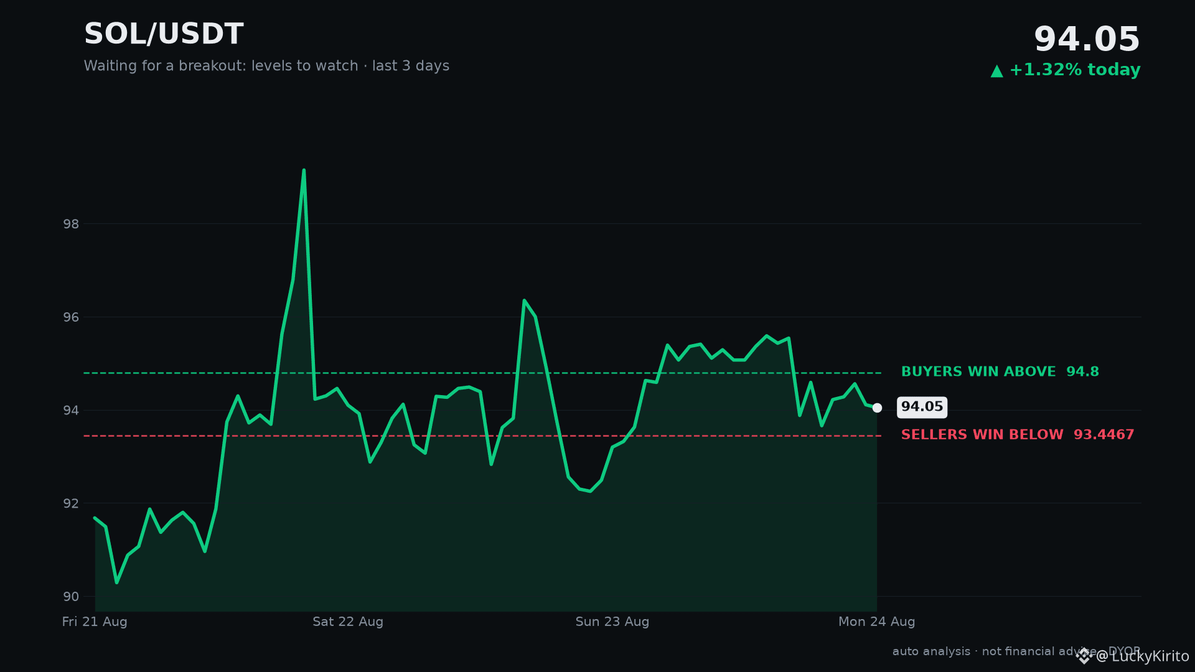
Task: Select the SOL/USDT pair title
Action: pyautogui.click(x=164, y=34)
